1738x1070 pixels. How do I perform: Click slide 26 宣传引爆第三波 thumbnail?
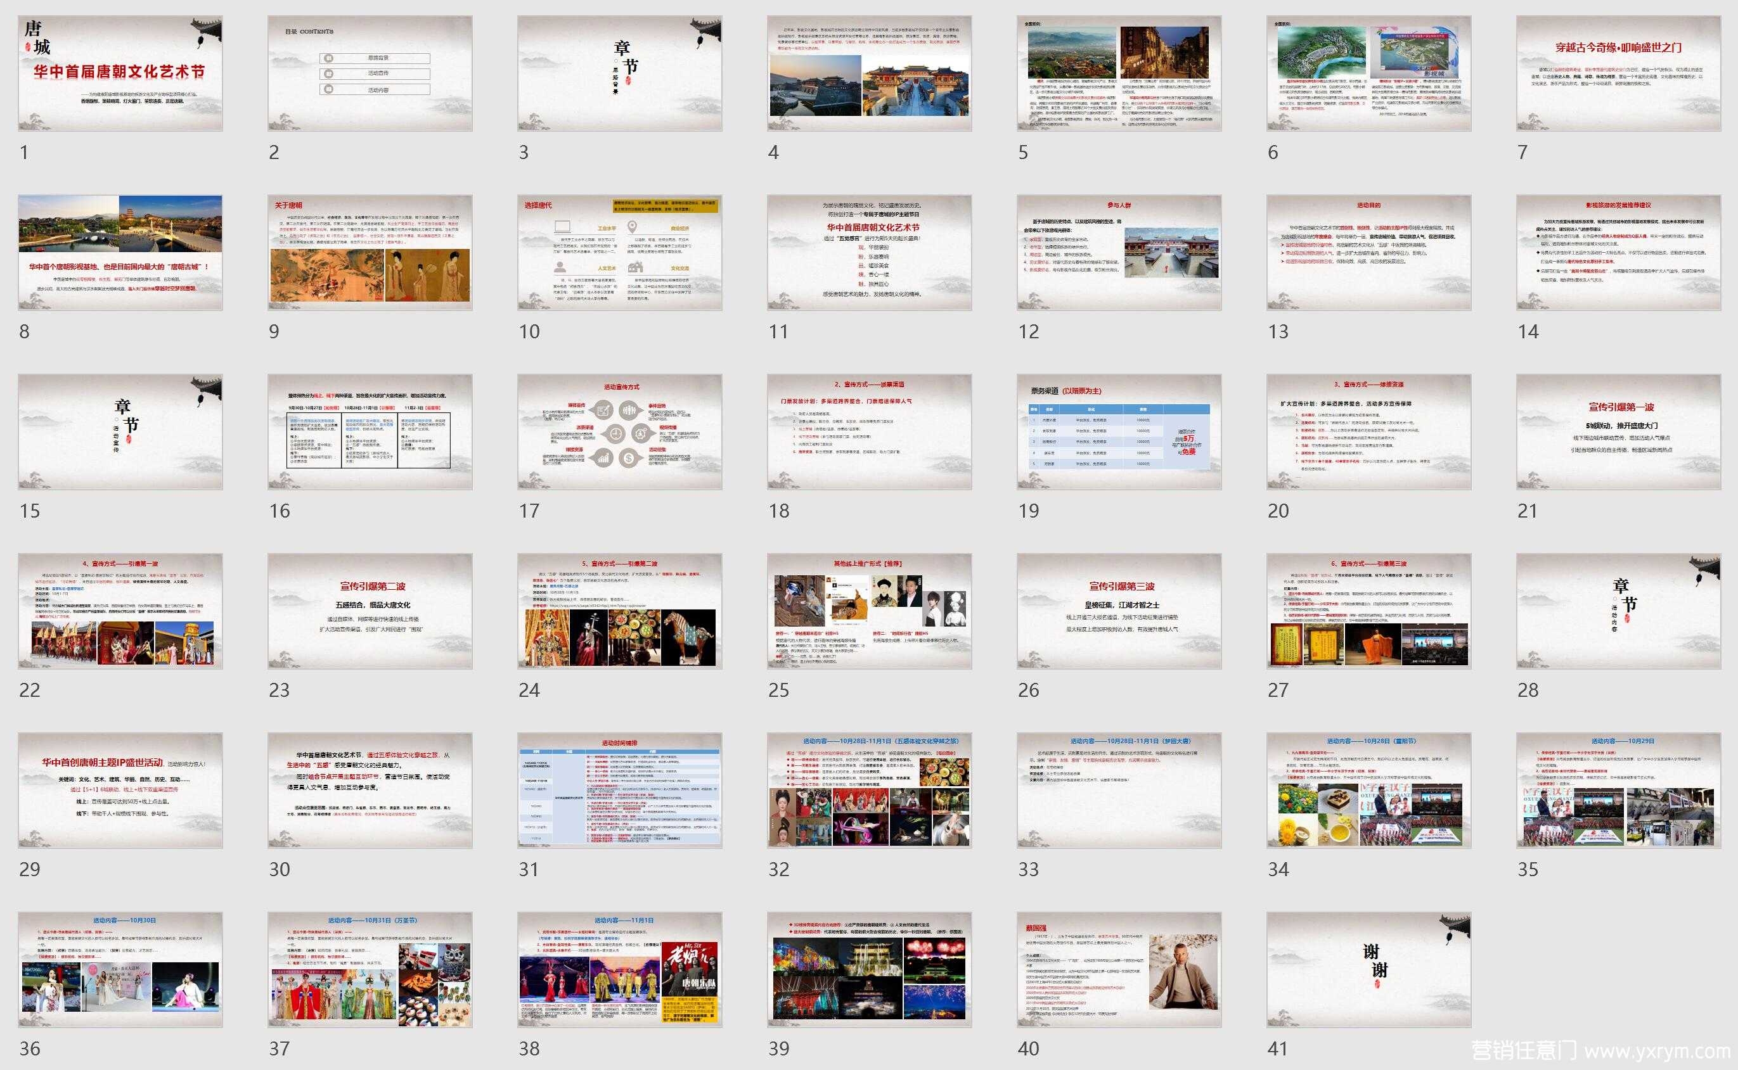tap(1119, 611)
